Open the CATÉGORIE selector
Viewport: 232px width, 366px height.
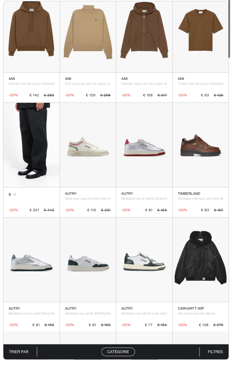tap(118, 351)
